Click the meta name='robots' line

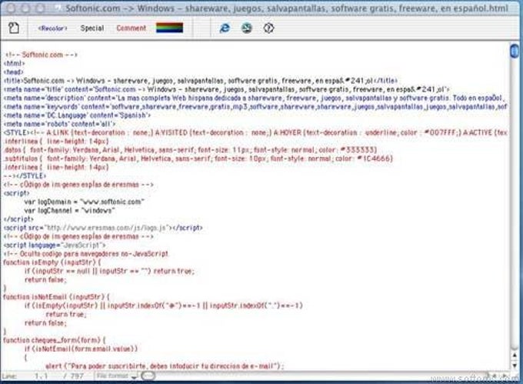tap(60, 124)
